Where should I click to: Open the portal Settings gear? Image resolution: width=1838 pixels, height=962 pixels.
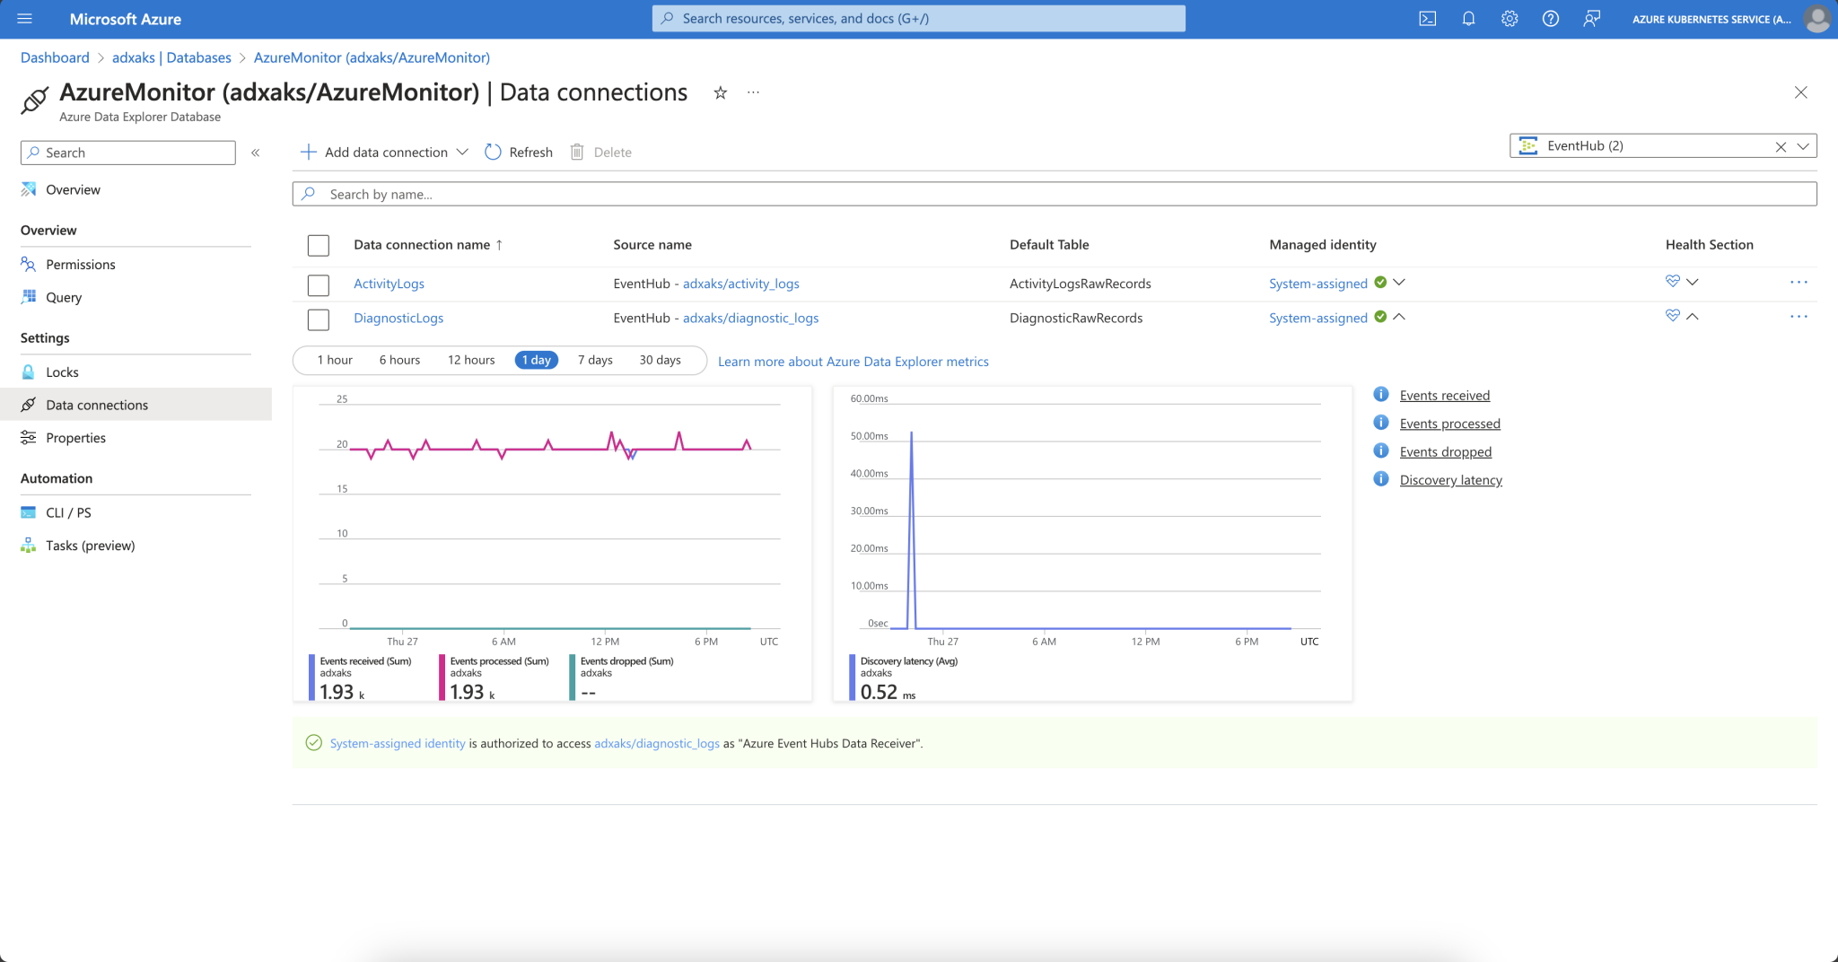point(1510,18)
